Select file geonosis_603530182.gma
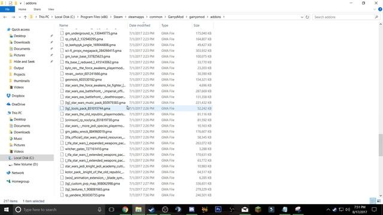383x215 pixels. tap(83, 79)
